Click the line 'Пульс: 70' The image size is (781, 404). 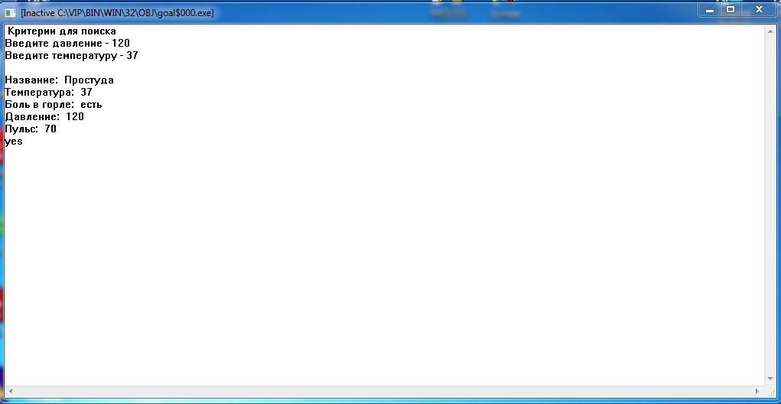pos(31,129)
